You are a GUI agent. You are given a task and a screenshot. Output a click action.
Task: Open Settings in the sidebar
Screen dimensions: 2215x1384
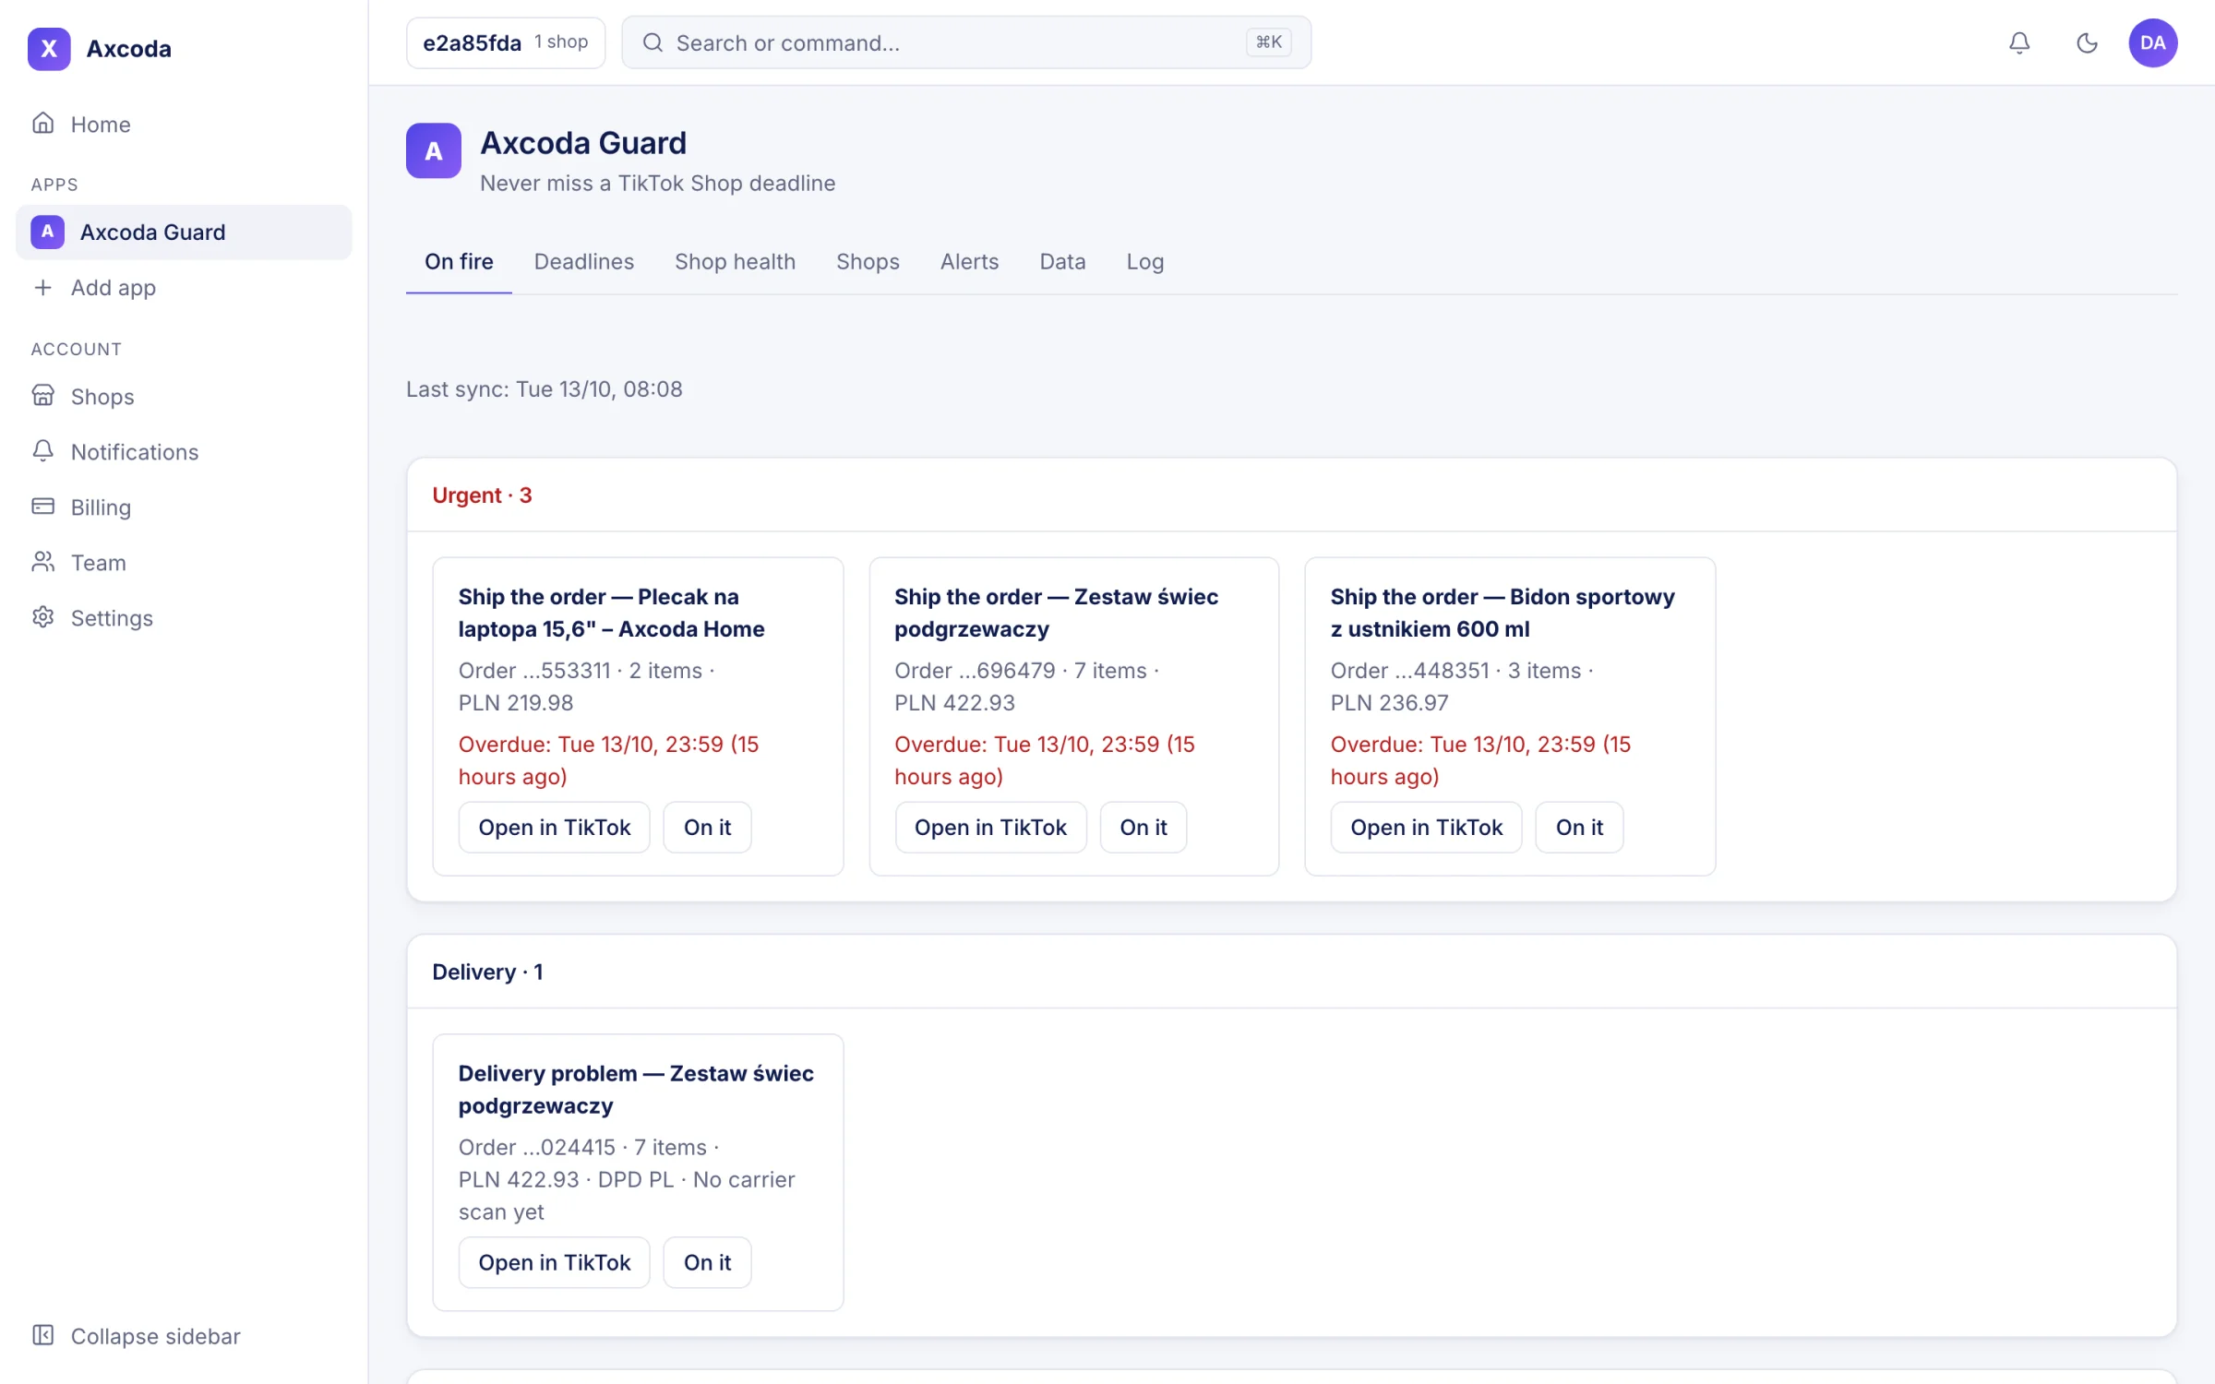(184, 617)
